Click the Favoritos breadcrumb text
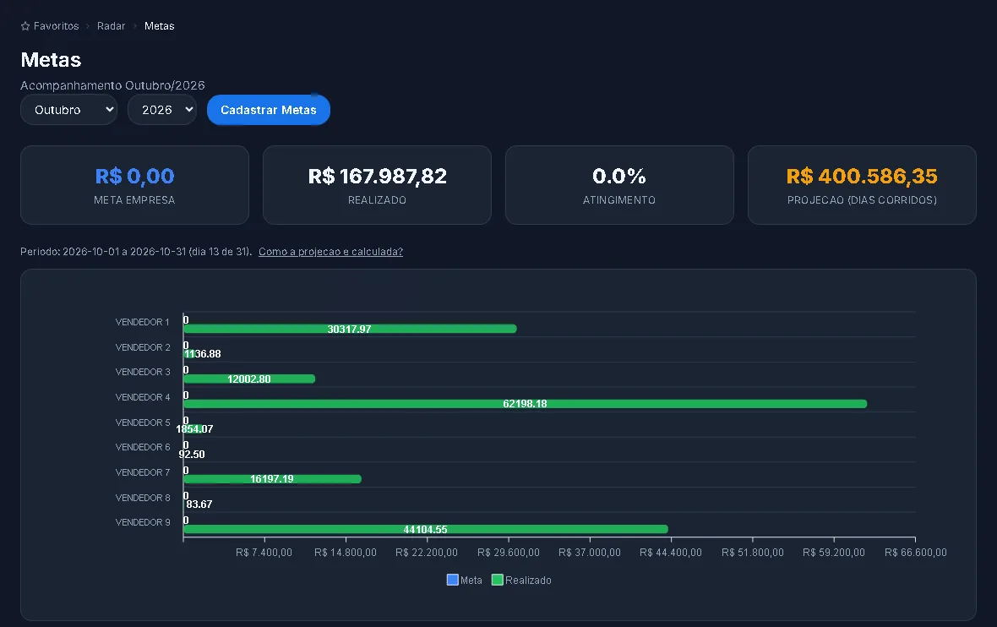 [56, 26]
